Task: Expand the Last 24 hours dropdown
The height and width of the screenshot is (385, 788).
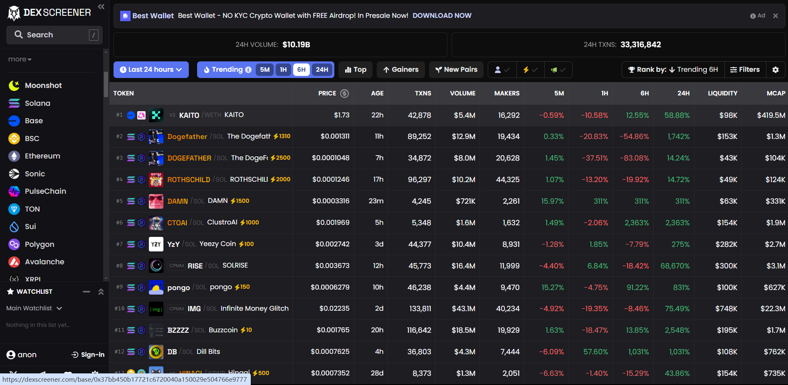Action: click(151, 69)
